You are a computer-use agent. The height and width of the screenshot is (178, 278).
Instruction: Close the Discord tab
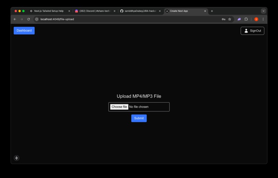tap(115, 11)
